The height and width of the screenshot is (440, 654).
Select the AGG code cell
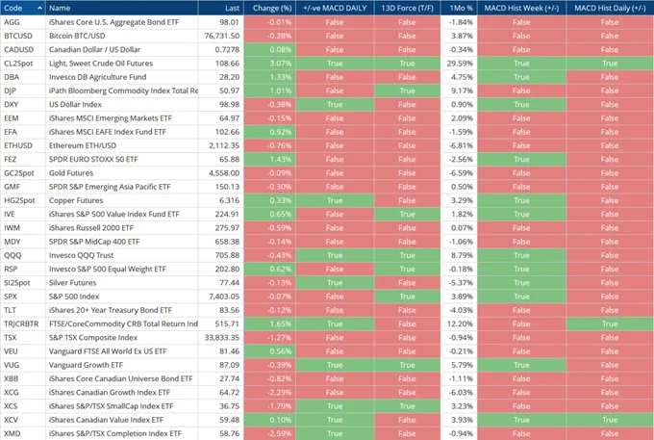pyautogui.click(x=23, y=22)
